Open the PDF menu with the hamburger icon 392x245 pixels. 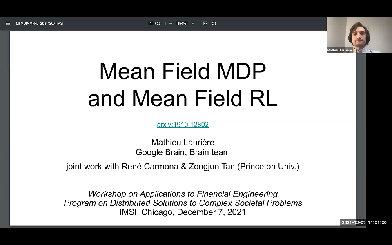click(8, 23)
